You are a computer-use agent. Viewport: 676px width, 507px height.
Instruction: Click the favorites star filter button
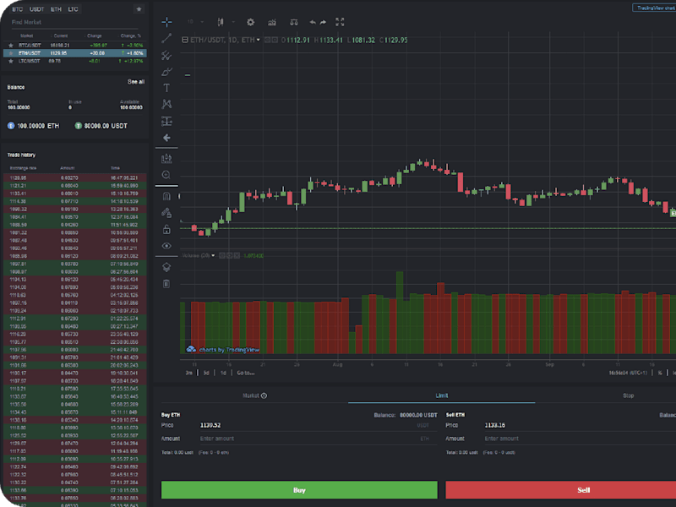[139, 9]
